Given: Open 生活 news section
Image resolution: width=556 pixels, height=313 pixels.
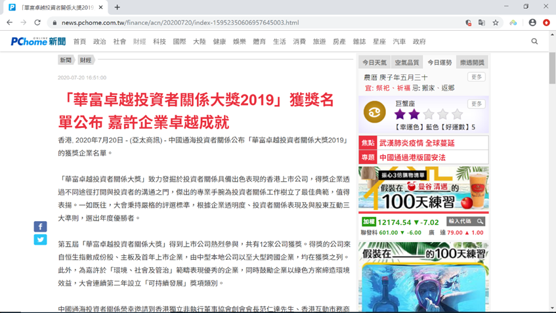Looking at the screenshot, I should pos(280,41).
